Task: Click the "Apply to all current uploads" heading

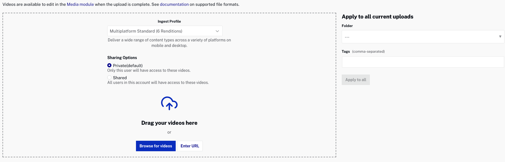Action: [377, 17]
